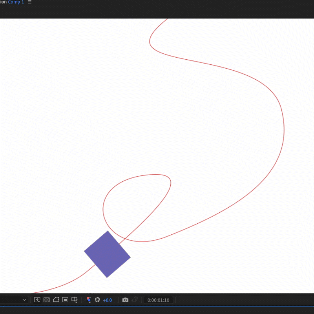Click the 0:00:01:10 timecode field

pos(159,300)
